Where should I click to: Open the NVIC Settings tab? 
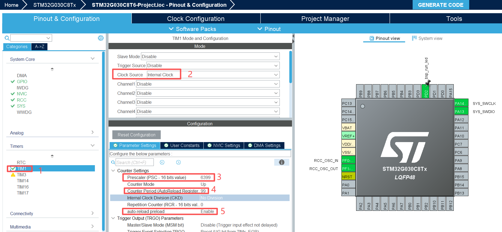224,145
